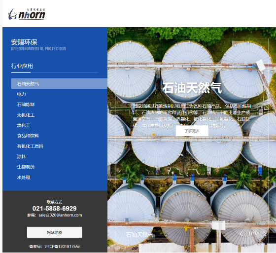Open the 生物制药 industry item
Viewport: 276px width, 253px height.
tap(26, 167)
